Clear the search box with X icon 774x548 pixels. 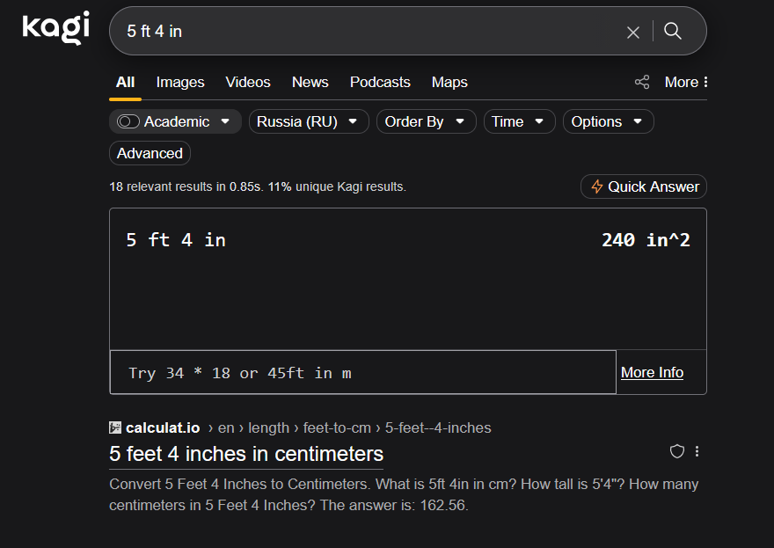point(633,32)
